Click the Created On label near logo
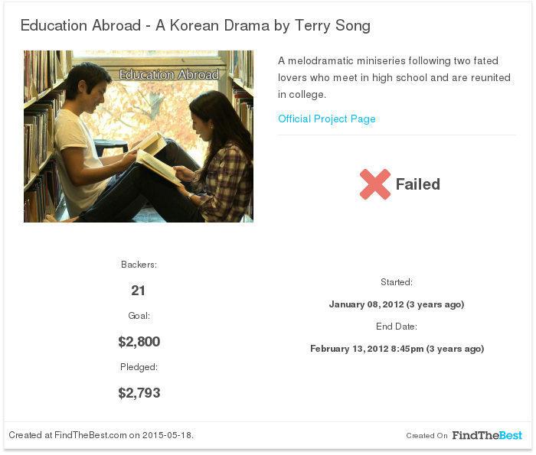This screenshot has width=536, height=455. point(427,436)
